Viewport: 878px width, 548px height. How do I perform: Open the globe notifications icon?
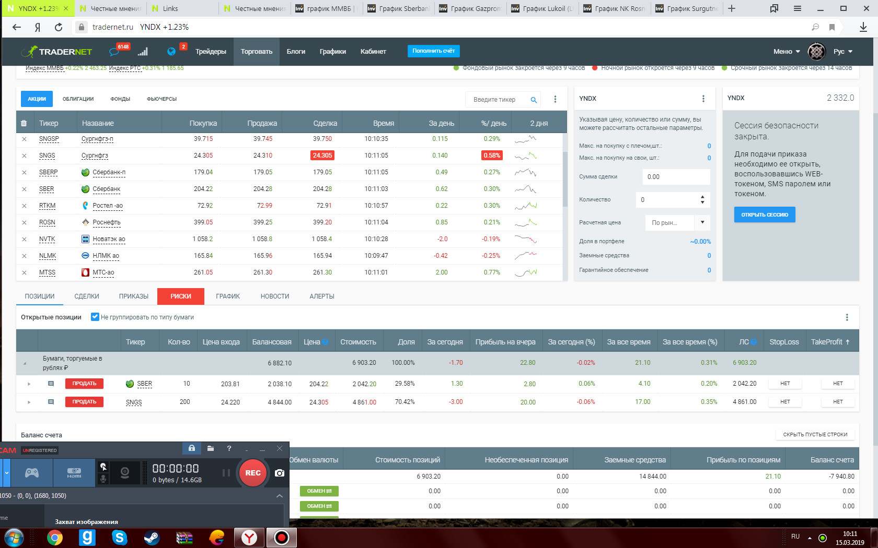[x=171, y=51]
